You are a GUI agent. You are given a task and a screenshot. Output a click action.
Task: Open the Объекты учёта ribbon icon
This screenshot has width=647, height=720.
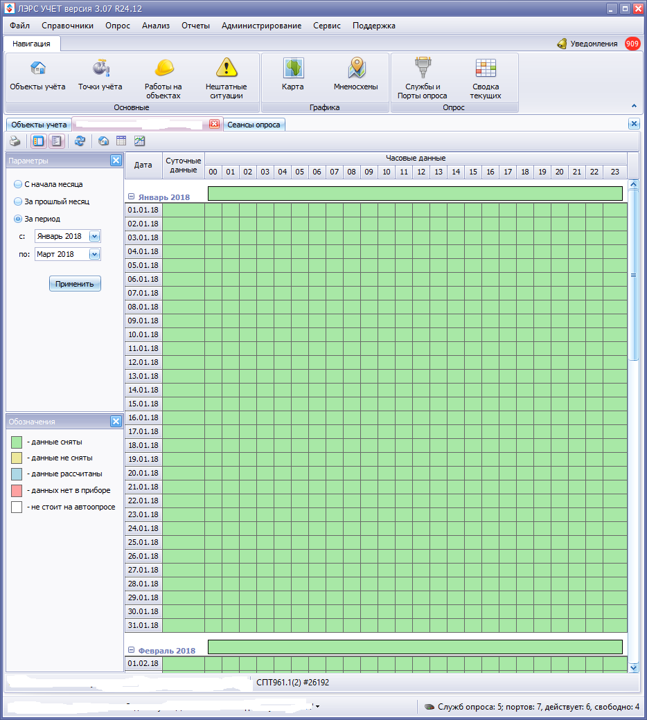[x=37, y=75]
